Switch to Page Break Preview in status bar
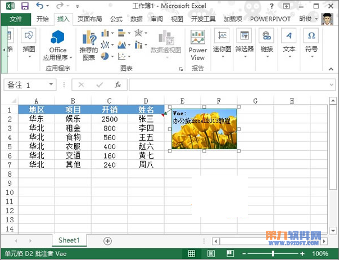 (x=230, y=253)
